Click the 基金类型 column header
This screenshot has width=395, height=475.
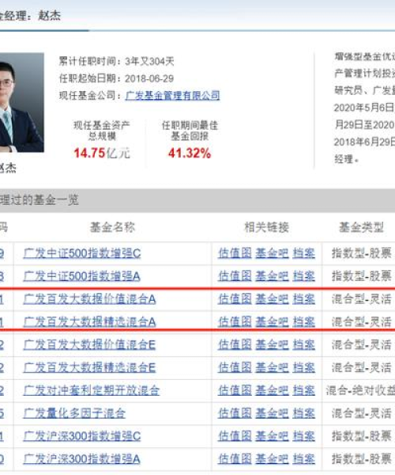(362, 227)
